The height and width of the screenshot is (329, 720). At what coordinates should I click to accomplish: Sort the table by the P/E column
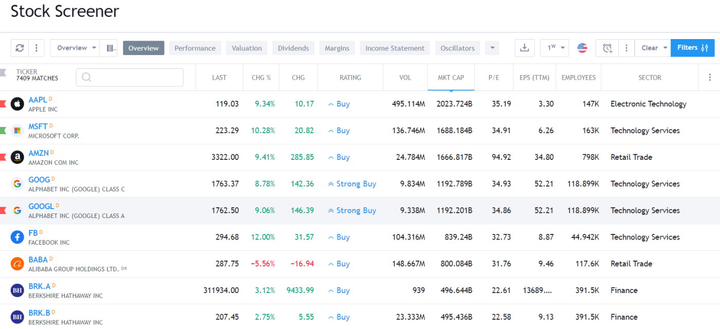point(494,77)
